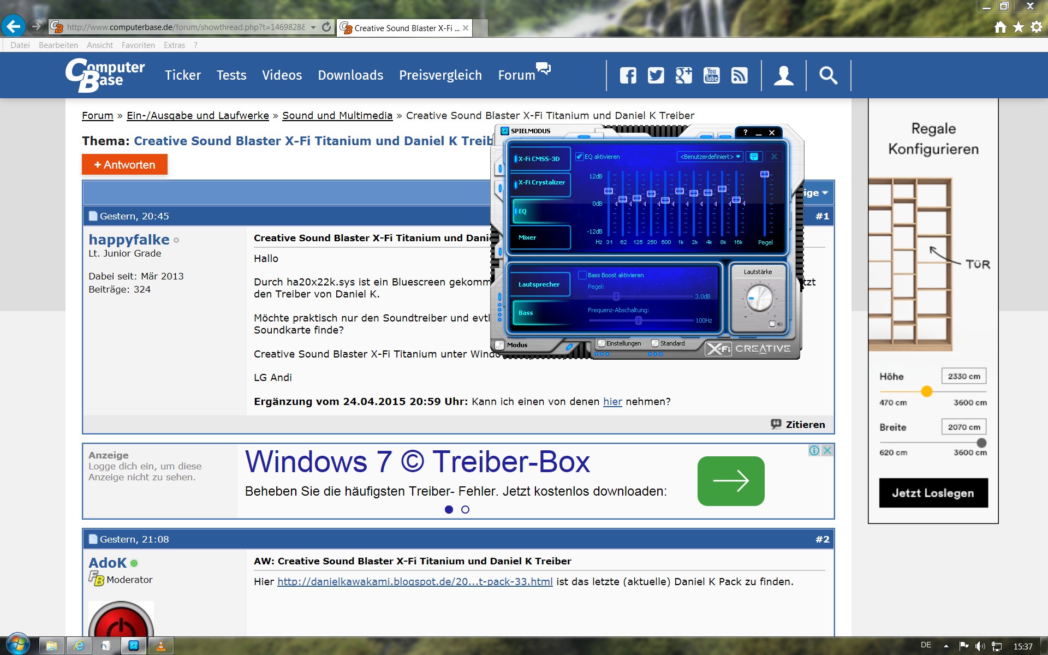Select the X-Fi Crystalizer tab
The width and height of the screenshot is (1048, 655).
tap(541, 183)
